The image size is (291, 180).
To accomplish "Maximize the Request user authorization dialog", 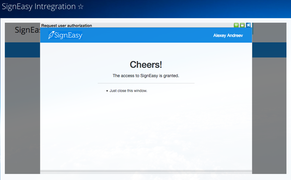I will (x=242, y=25).
